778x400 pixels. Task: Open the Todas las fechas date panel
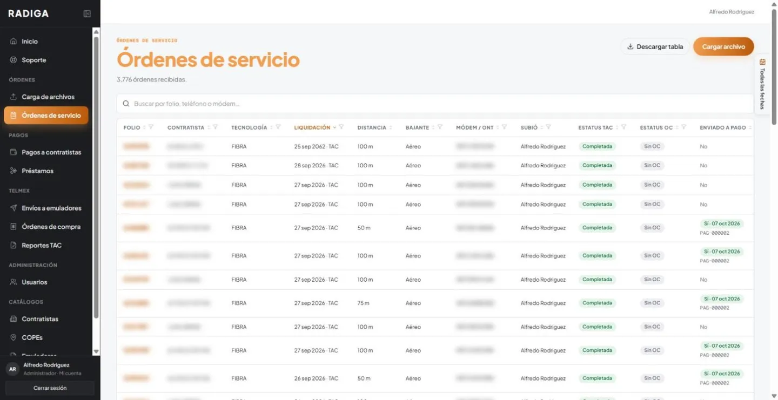click(762, 84)
